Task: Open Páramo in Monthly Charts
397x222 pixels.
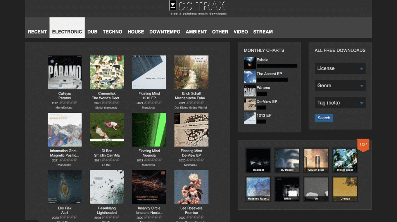Action: coord(263,88)
